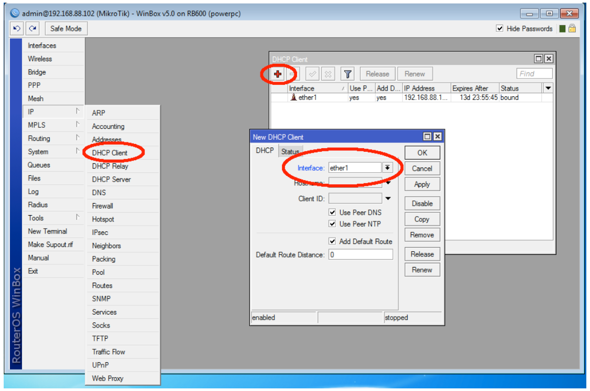This screenshot has height=391, width=590.
Task: Click the Apply button
Action: [x=422, y=184]
